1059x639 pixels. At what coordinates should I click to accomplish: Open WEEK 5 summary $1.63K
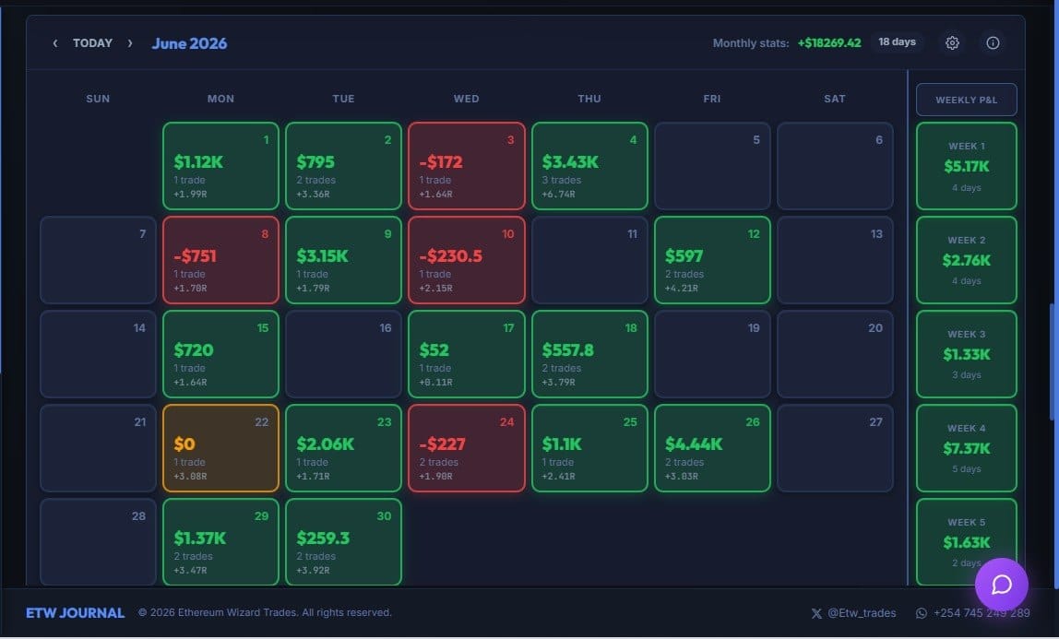[x=967, y=542]
